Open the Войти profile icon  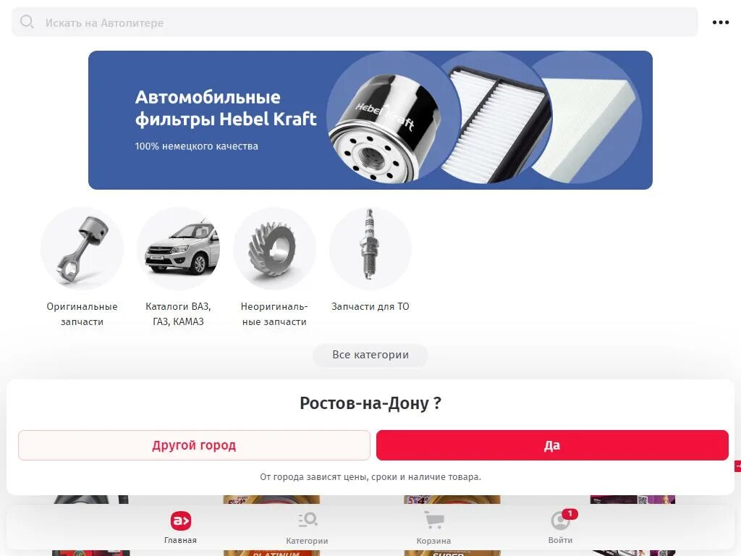pyautogui.click(x=560, y=521)
